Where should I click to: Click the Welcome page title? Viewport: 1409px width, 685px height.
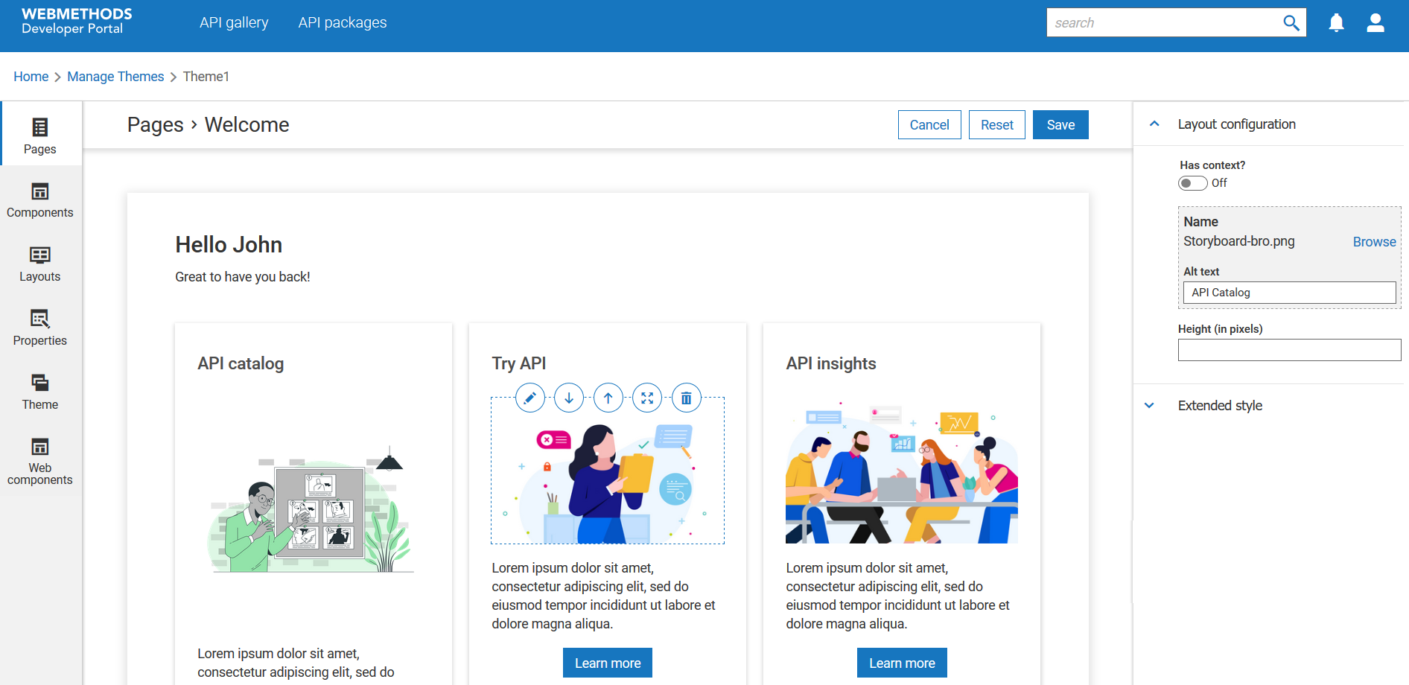coord(247,124)
